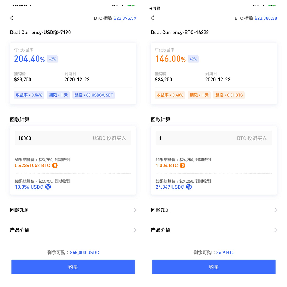The height and width of the screenshot is (287, 287).
Task: Click the USDC coin icon beside 24,347 USDC
Action: (x=189, y=187)
